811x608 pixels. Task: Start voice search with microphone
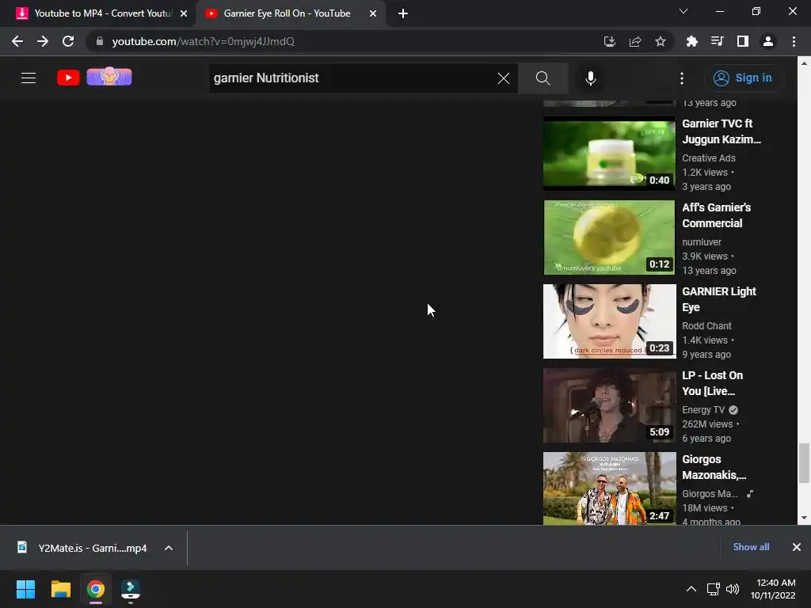590,78
